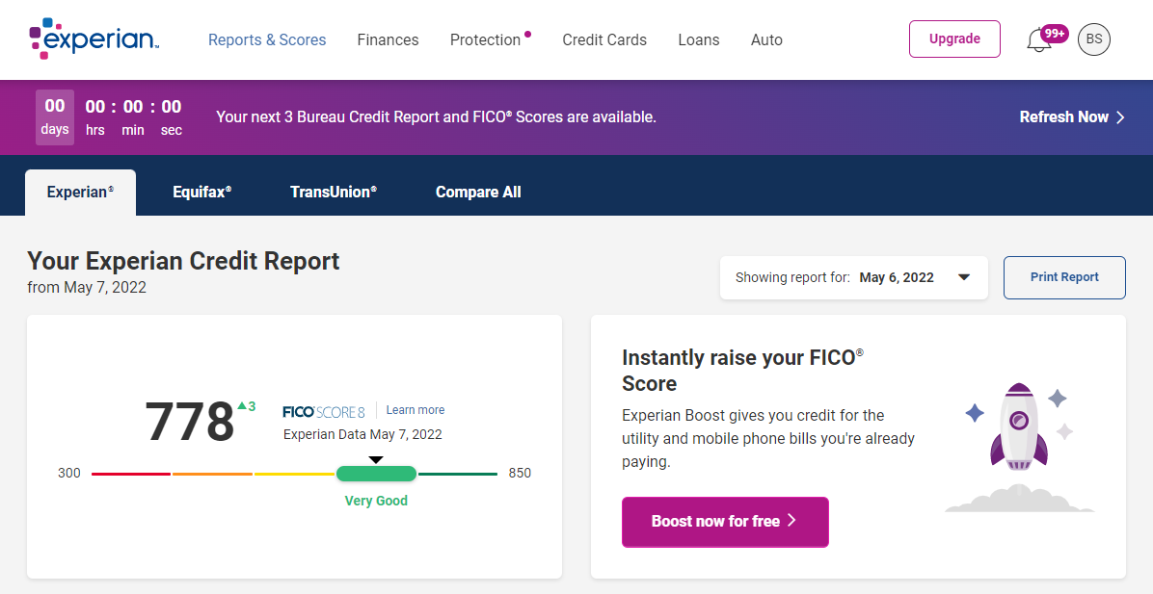Click the Refresh Now chevron arrow
Image resolution: width=1153 pixels, height=594 pixels.
tap(1120, 117)
